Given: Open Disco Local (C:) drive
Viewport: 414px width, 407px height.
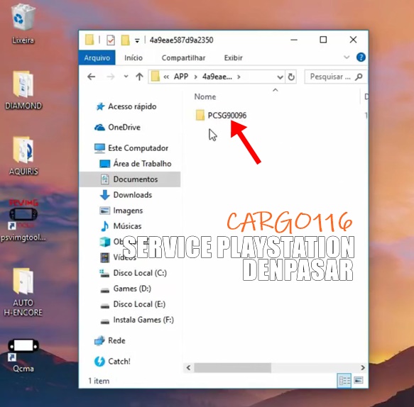Looking at the screenshot, I should [x=133, y=273].
